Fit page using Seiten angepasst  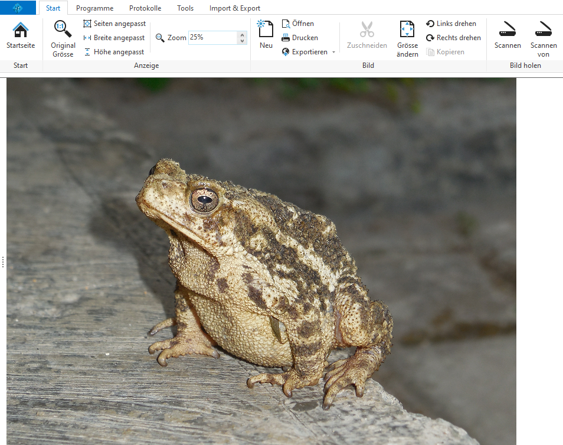[x=114, y=24]
